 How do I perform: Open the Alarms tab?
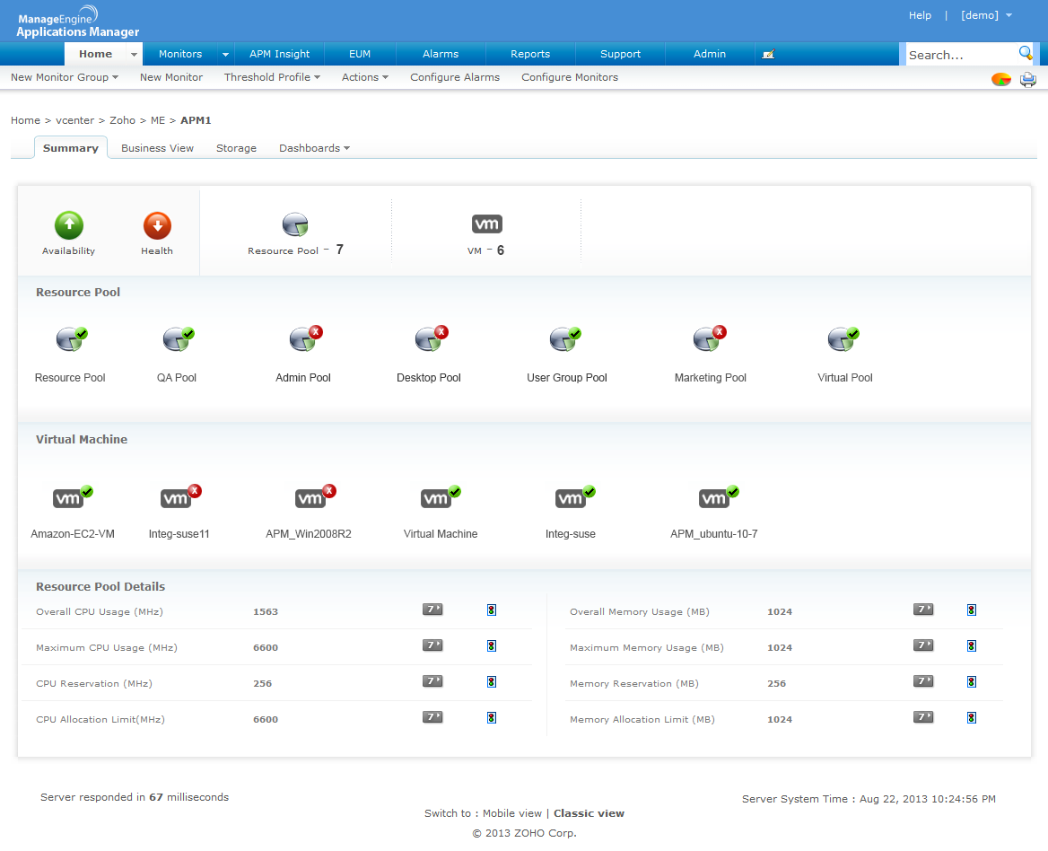point(441,54)
